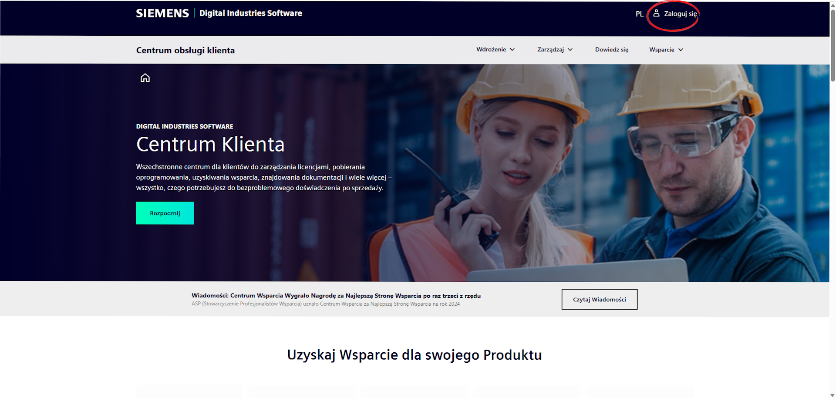Open the PL language selector

639,14
